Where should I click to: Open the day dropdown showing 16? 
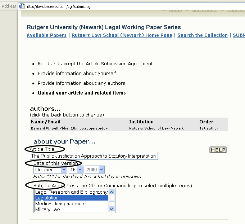pyautogui.click(x=76, y=170)
